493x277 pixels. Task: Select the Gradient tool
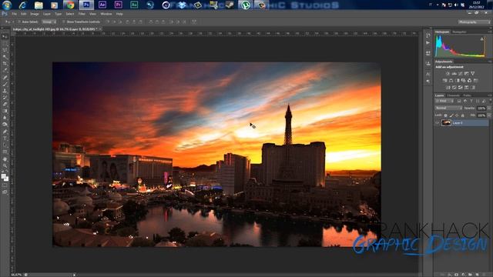click(5, 111)
